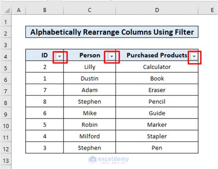
Task: Select row 12 header
Action: coord(6,149)
